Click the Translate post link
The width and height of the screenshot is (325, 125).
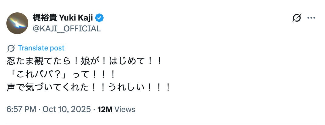pyautogui.click(x=41, y=48)
